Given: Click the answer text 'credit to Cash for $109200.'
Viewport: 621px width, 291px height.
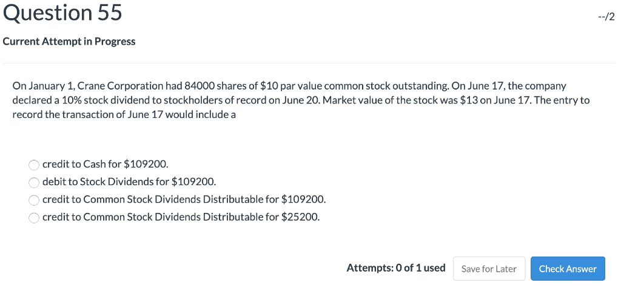Looking at the screenshot, I should (x=106, y=164).
